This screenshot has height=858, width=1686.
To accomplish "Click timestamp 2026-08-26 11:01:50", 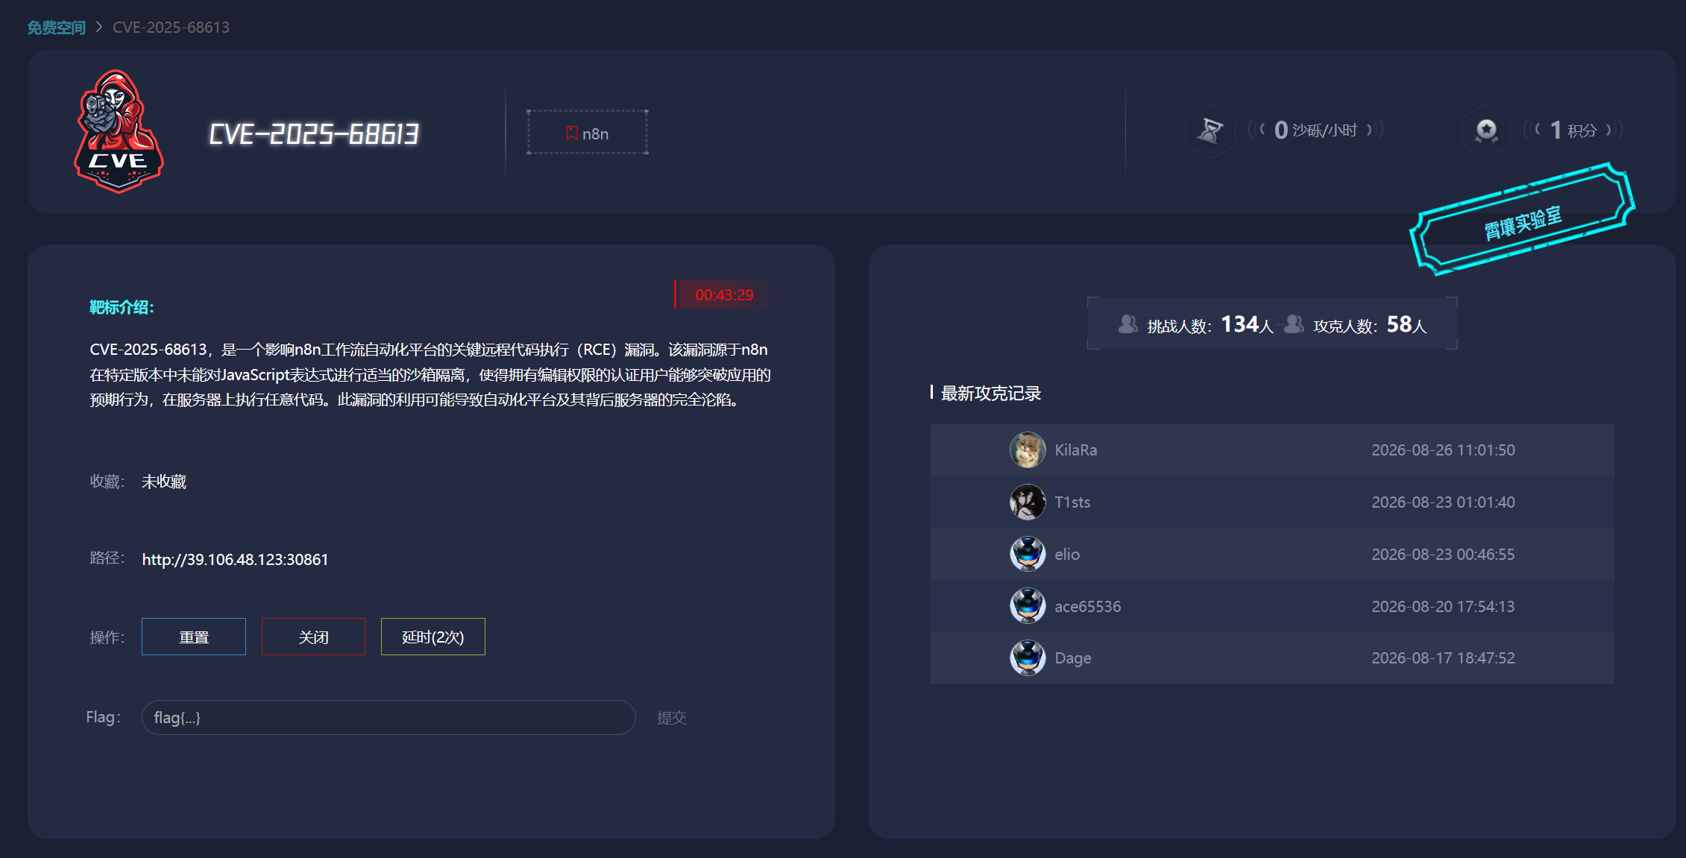I will point(1443,450).
